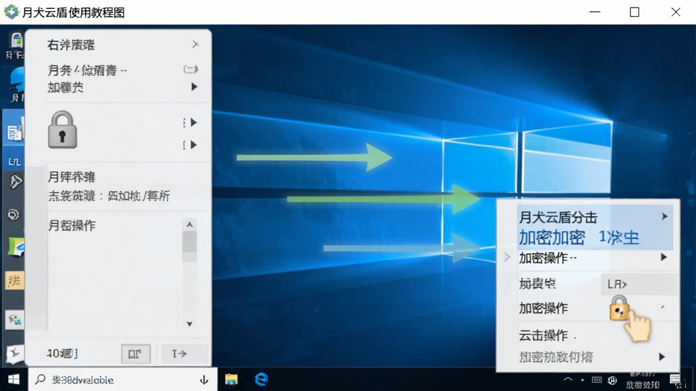
Task: Click the input language icon in tray
Action: pyautogui.click(x=612, y=380)
